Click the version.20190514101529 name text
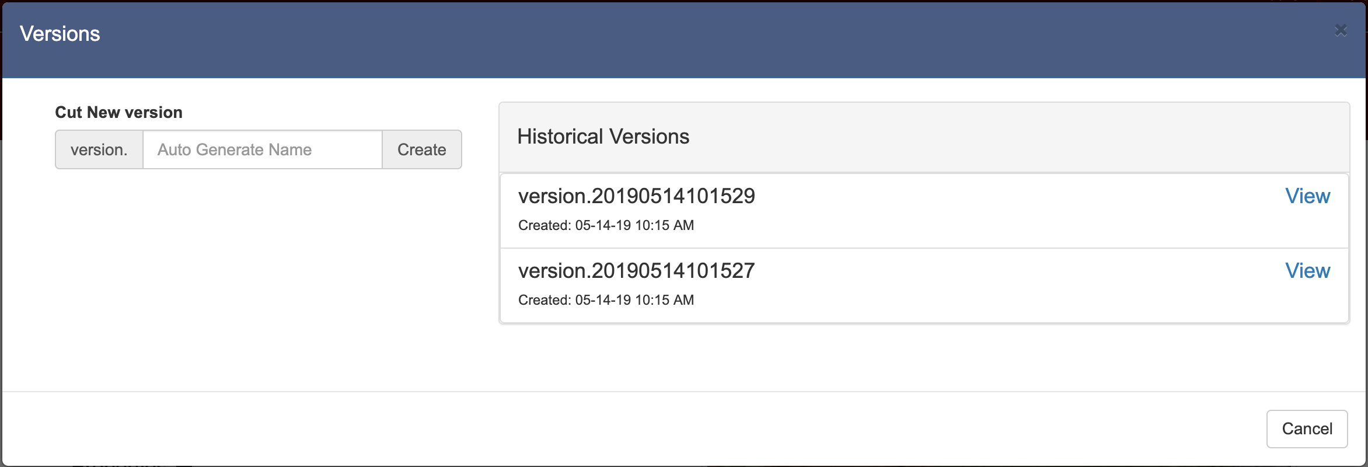 [x=636, y=196]
